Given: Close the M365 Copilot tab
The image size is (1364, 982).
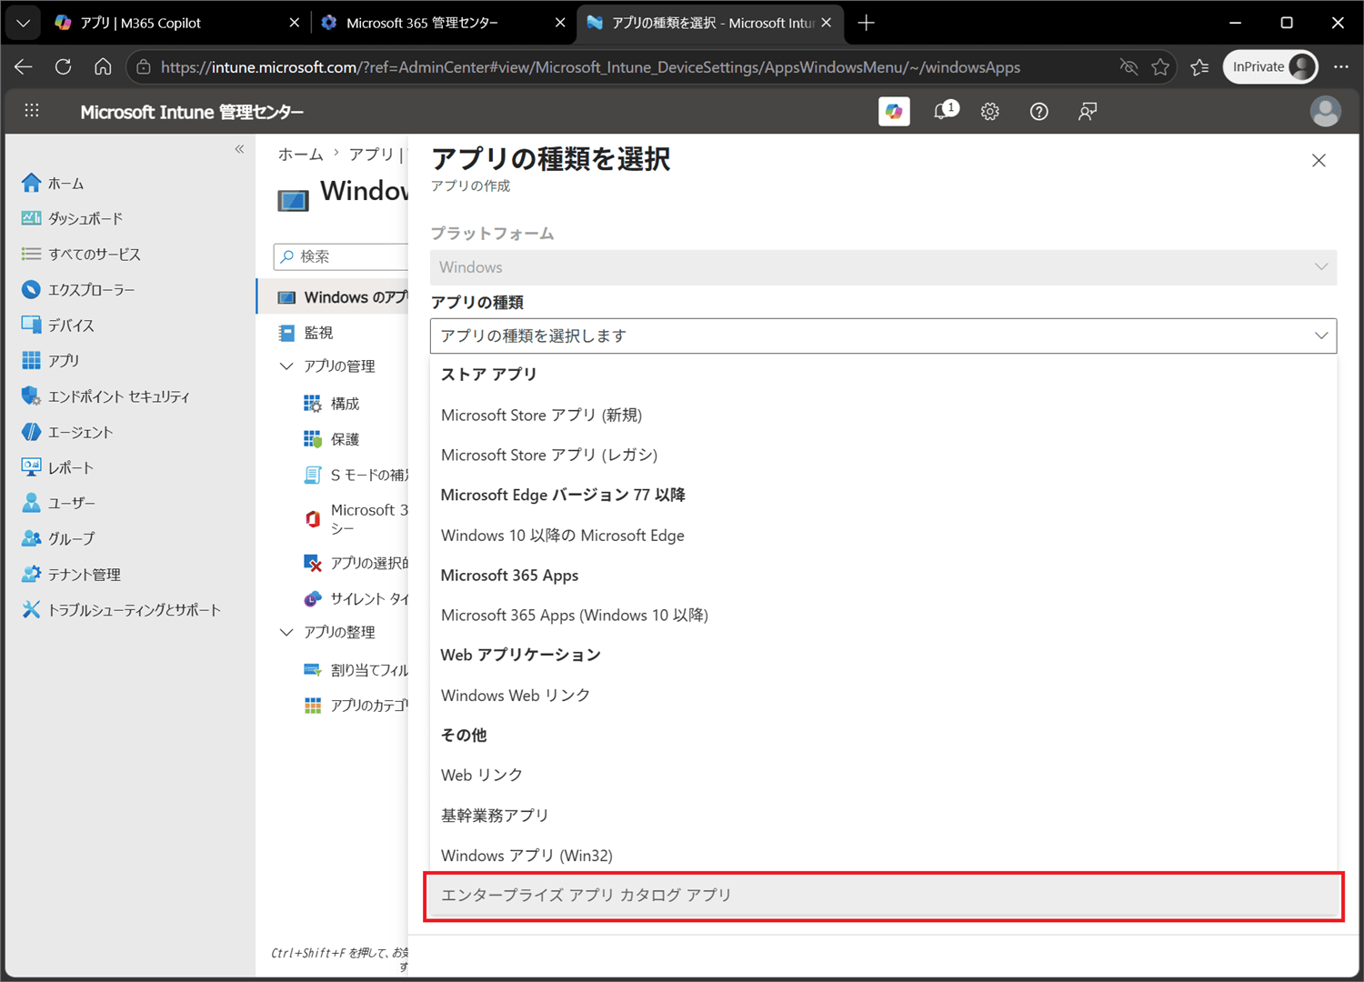Looking at the screenshot, I should coord(294,23).
